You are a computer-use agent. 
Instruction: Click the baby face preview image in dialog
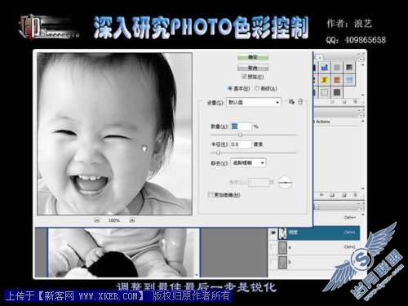tap(115, 134)
